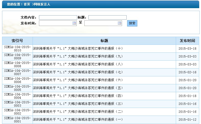Select index number SZMSA-104-2015-0008
Image resolution: width=201 pixels, height=124 pixels.
click(17, 64)
